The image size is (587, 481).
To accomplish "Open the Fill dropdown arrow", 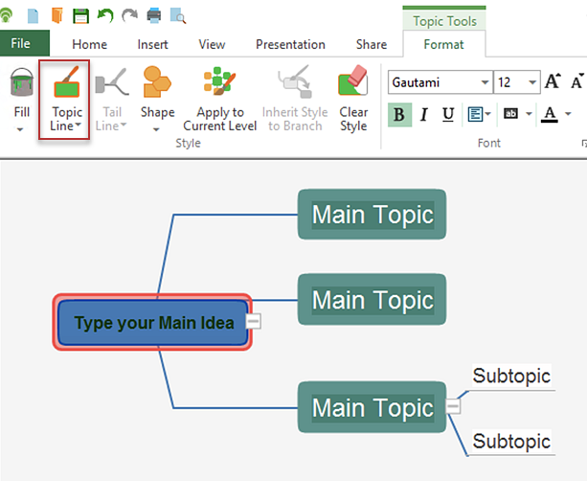I will click(x=20, y=129).
